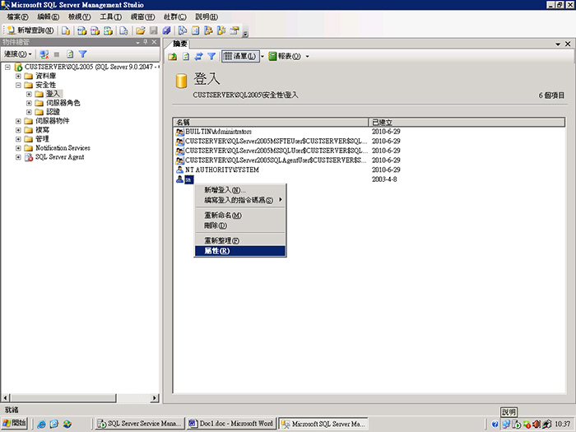The image size is (576, 432).
Task: Open the 檔案 (File) menu
Action: (17, 17)
